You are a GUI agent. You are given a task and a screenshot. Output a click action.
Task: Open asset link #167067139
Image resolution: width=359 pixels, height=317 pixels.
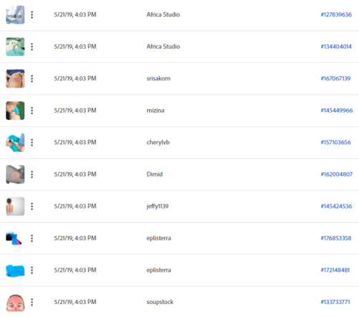coord(335,78)
